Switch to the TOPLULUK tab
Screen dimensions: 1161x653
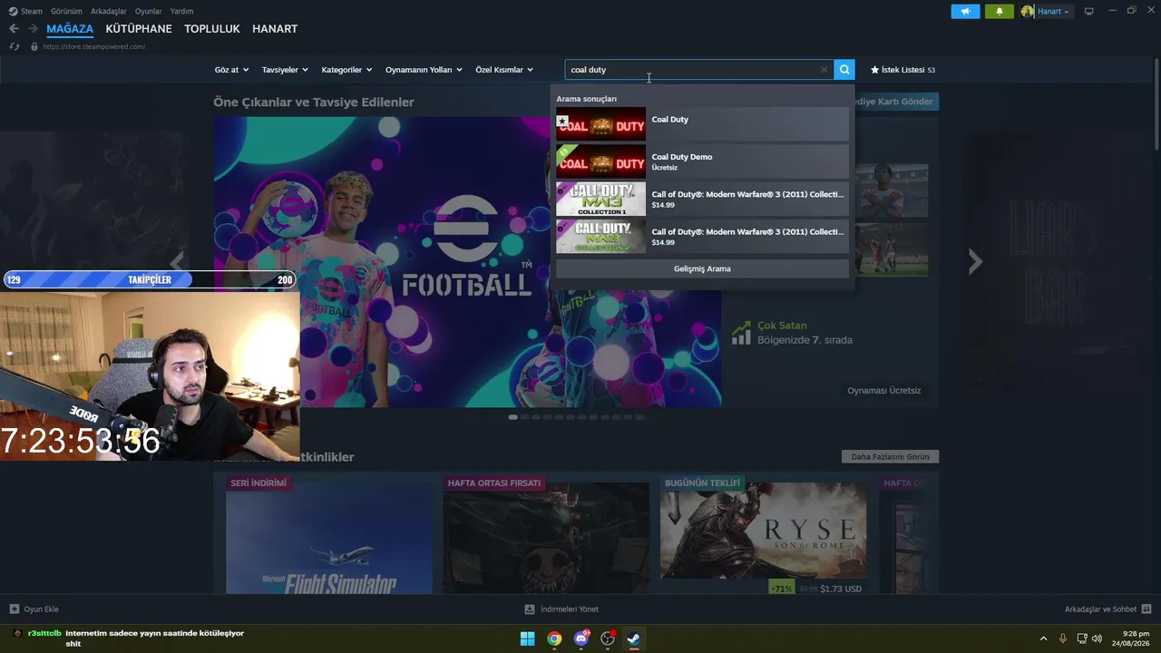212,29
